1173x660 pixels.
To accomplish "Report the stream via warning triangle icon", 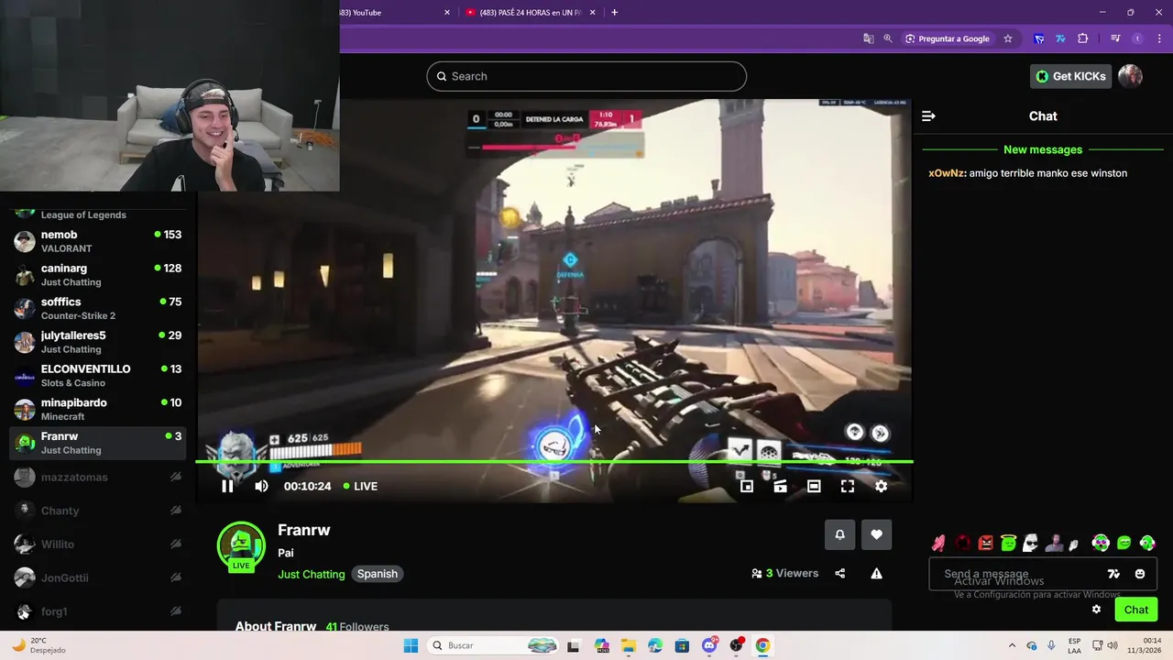I will (x=876, y=574).
